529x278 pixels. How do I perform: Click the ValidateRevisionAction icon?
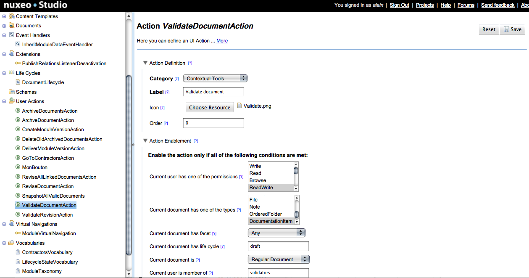(18, 214)
